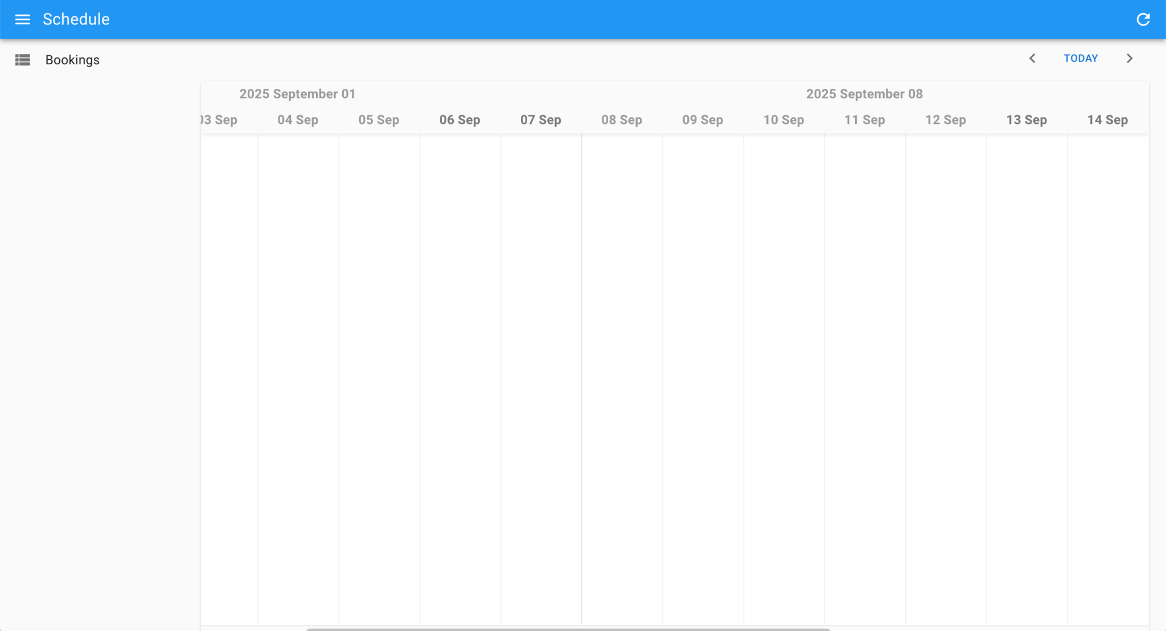Viewport: 1166px width, 631px height.
Task: Jump to today with TODAY button
Action: pyautogui.click(x=1081, y=59)
